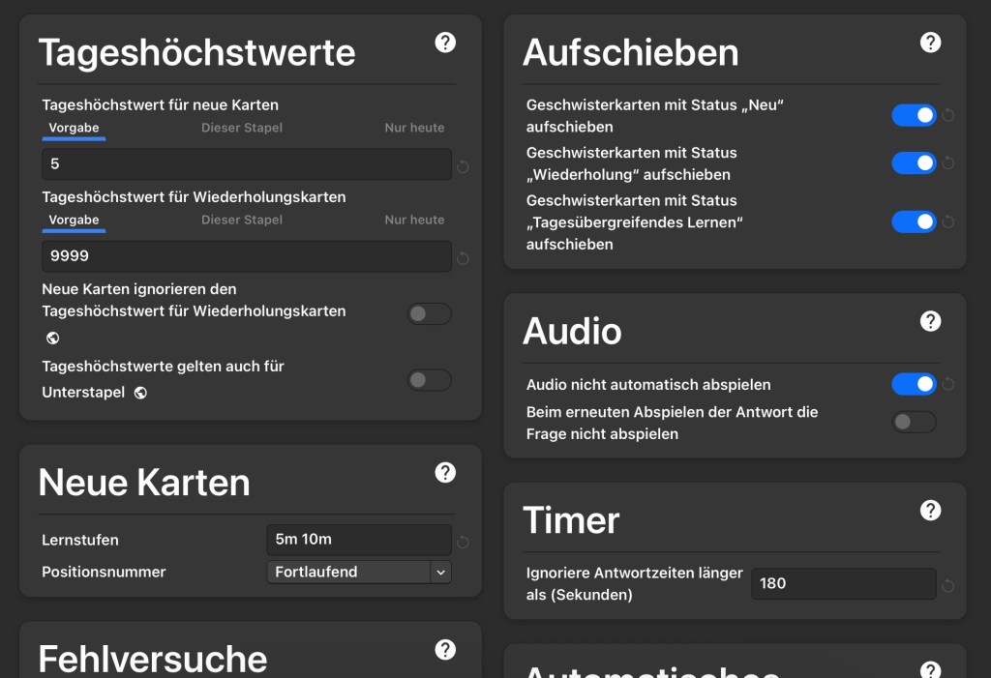Viewport: 991px width, 678px height.
Task: Reset Tageshöchstwert für neue Karten value
Action: click(462, 164)
